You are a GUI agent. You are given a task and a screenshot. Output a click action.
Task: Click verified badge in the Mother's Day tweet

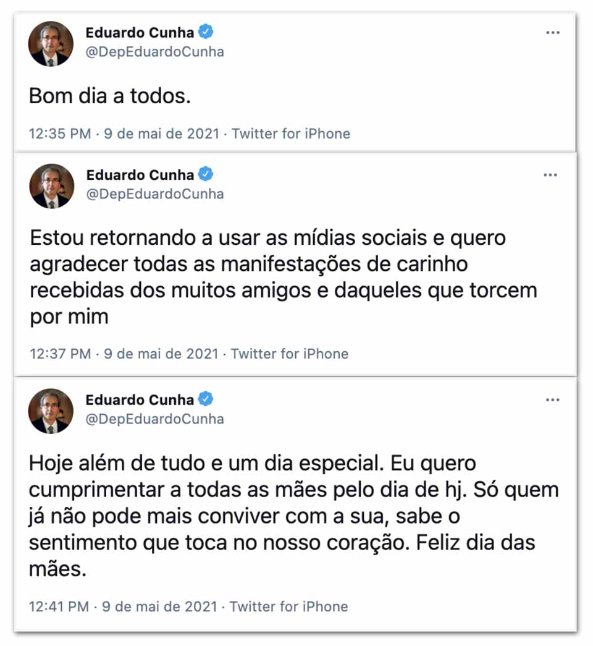pos(206,399)
